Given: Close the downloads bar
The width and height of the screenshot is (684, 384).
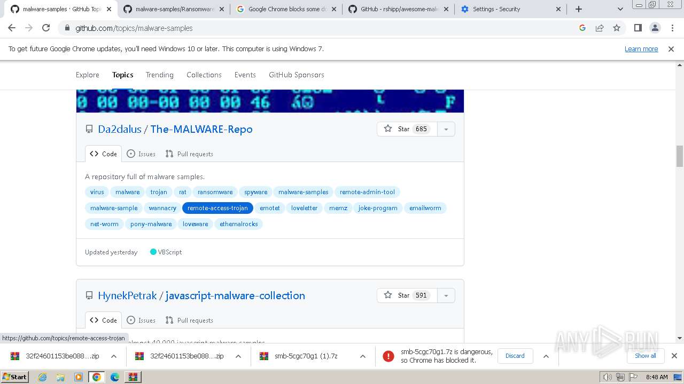Looking at the screenshot, I should [x=674, y=356].
